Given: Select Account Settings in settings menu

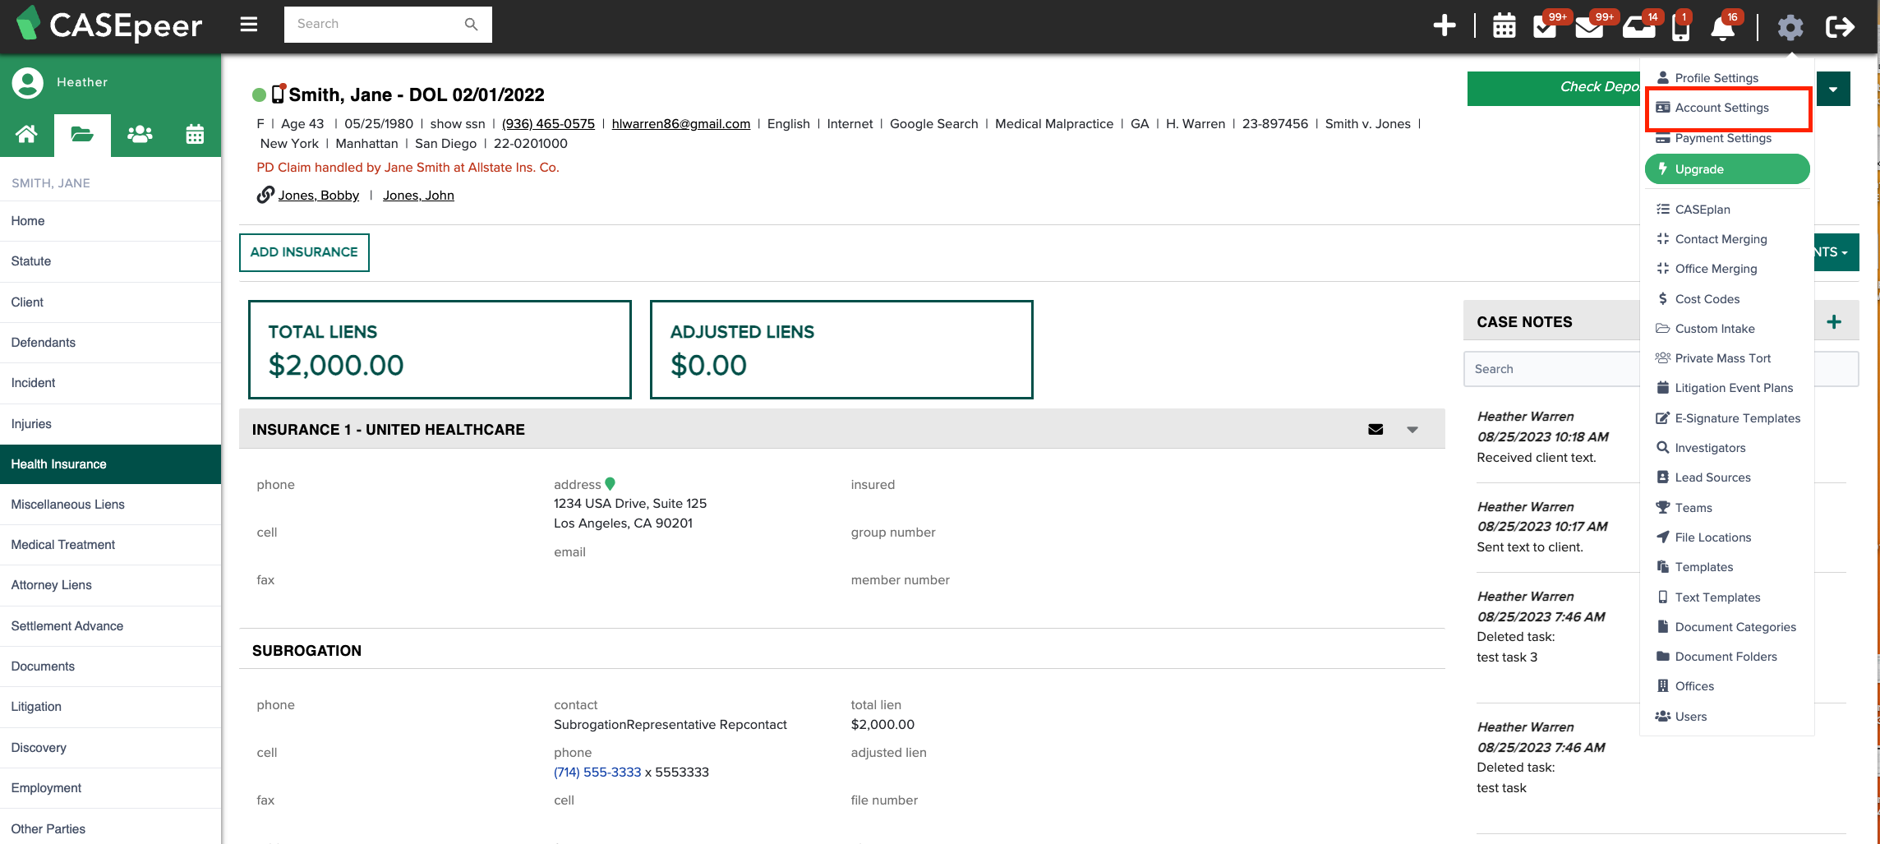Looking at the screenshot, I should tap(1721, 108).
